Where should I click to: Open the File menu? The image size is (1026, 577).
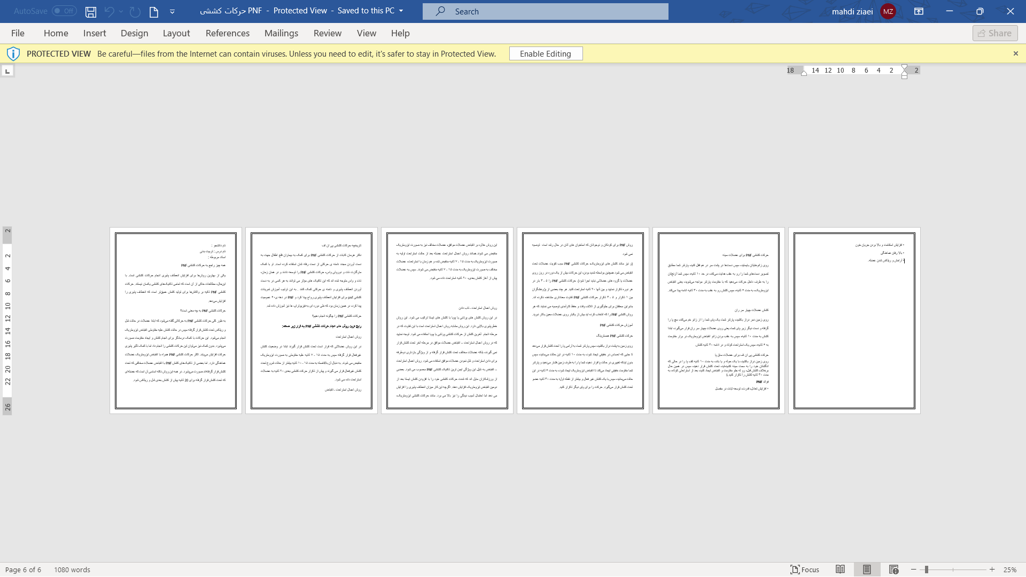pos(18,33)
